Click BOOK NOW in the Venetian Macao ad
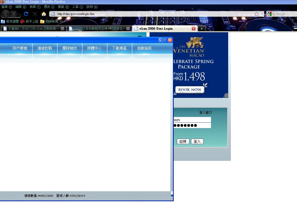Screen dimensions: 297x217 tap(190, 90)
